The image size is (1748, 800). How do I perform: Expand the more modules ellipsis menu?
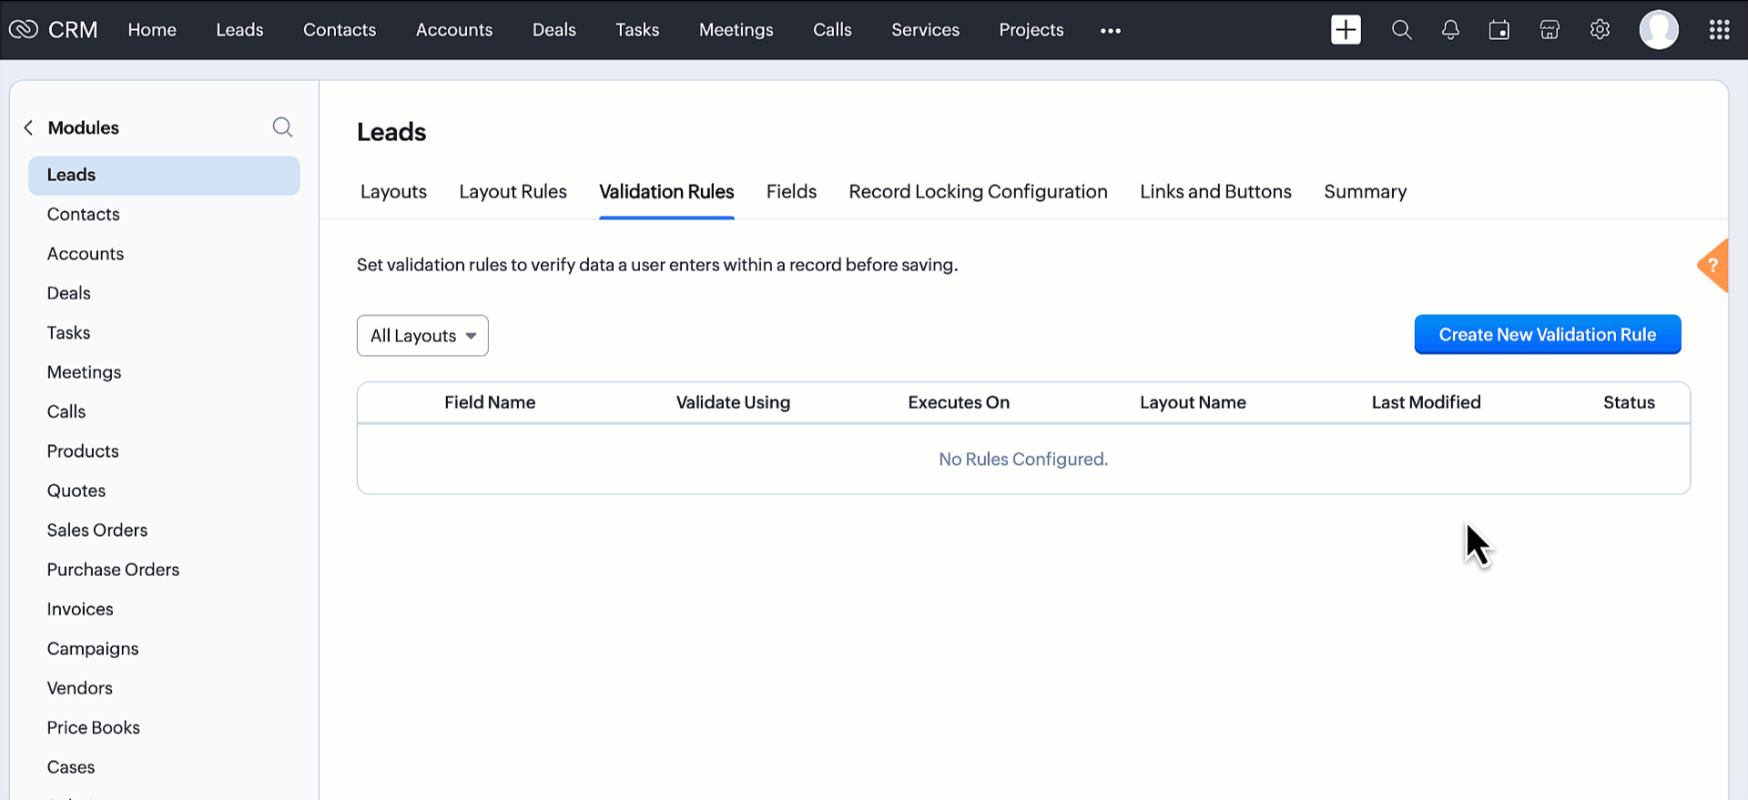pos(1110,31)
